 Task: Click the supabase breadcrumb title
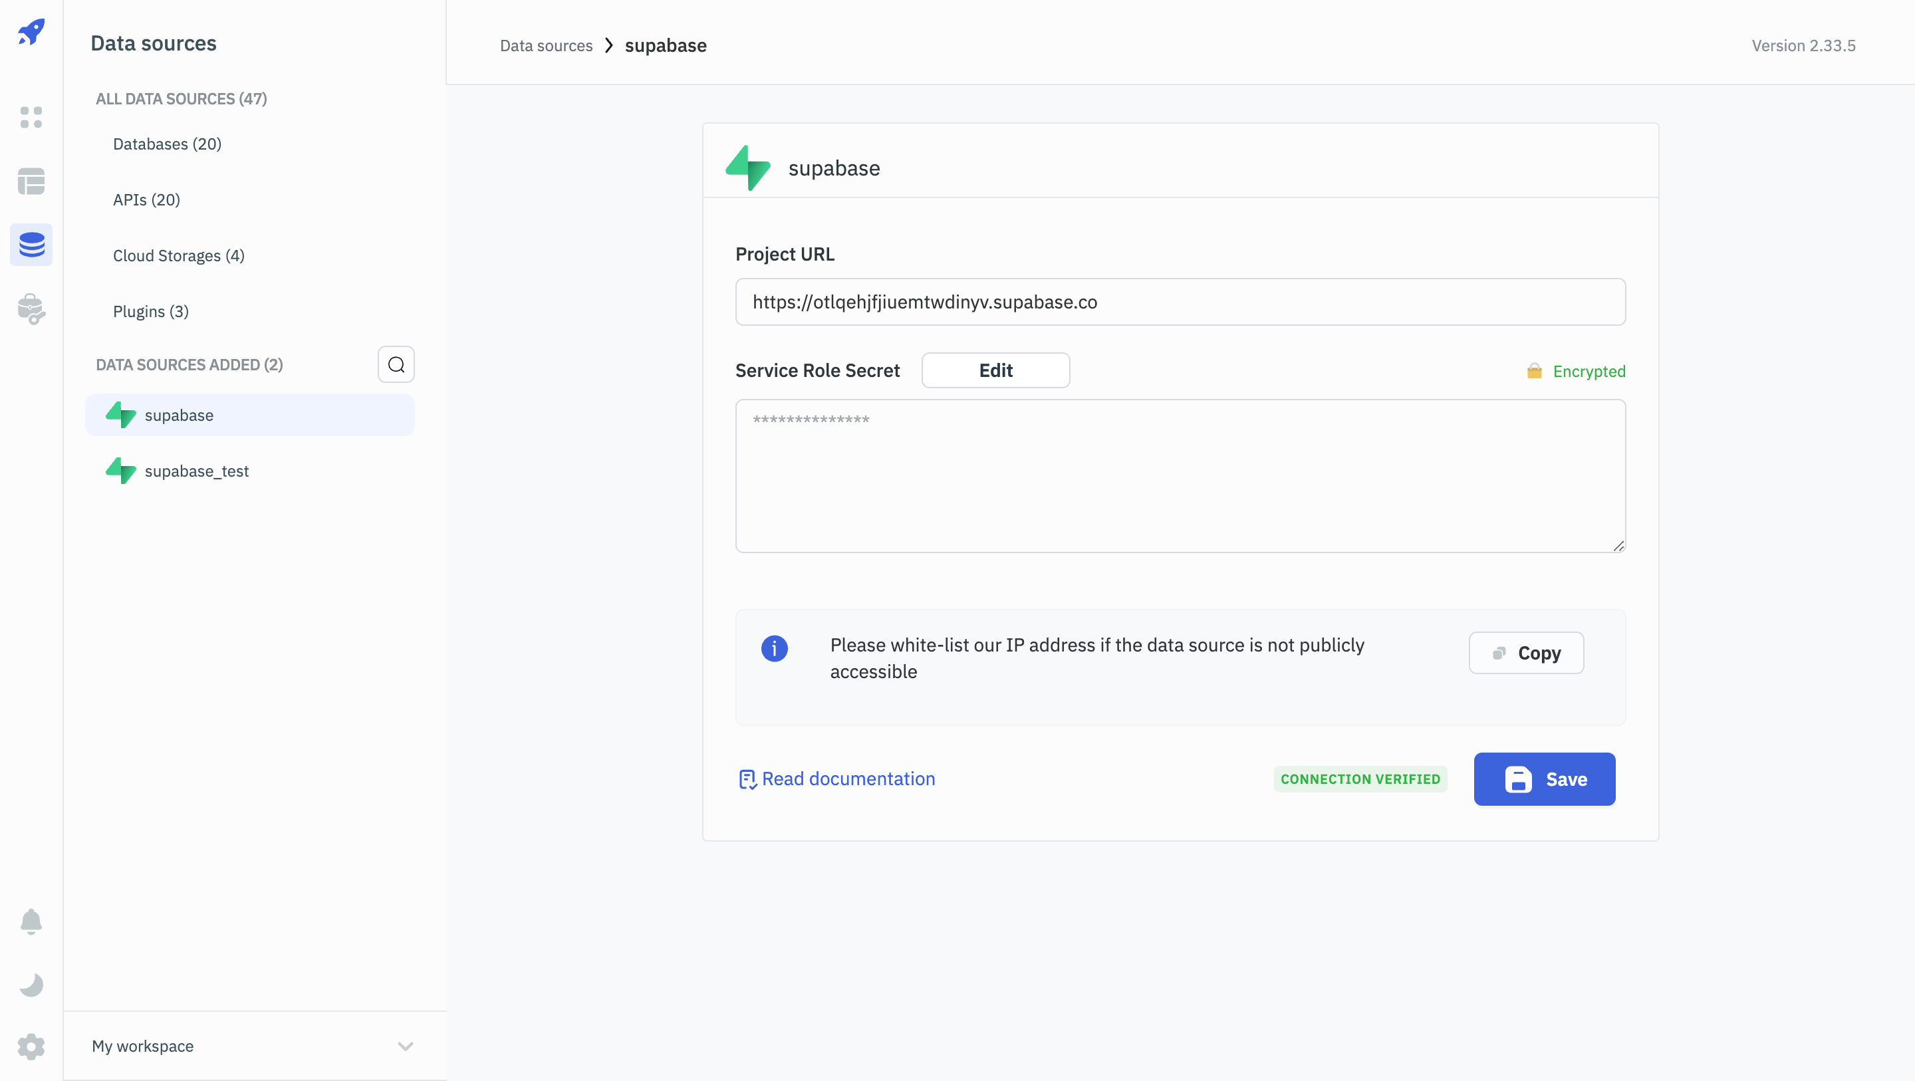click(666, 45)
